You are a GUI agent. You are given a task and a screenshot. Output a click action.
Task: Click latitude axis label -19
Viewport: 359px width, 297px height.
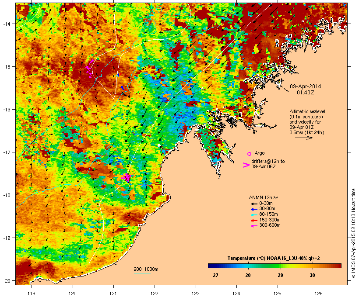(7, 238)
